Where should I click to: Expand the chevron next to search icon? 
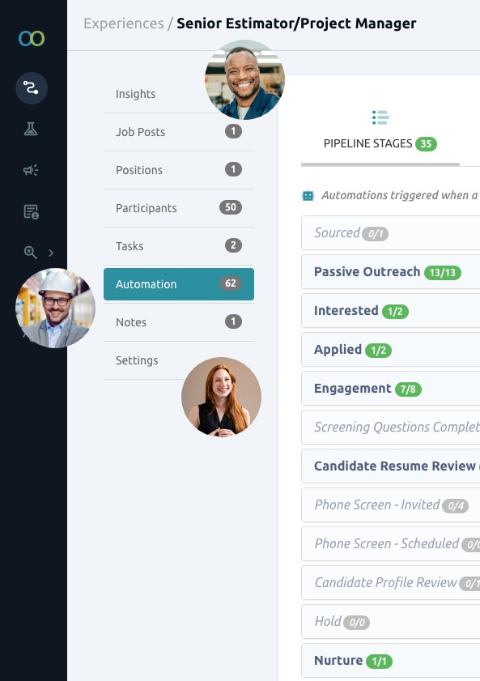pyautogui.click(x=51, y=253)
